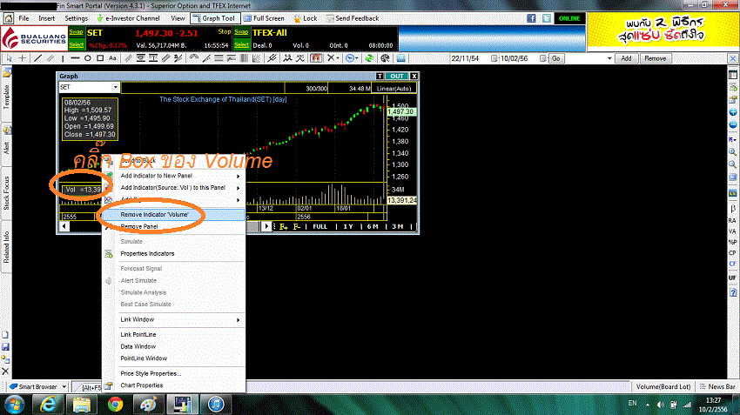
Task: Click the Facebook icon in header
Action: tap(531, 18)
